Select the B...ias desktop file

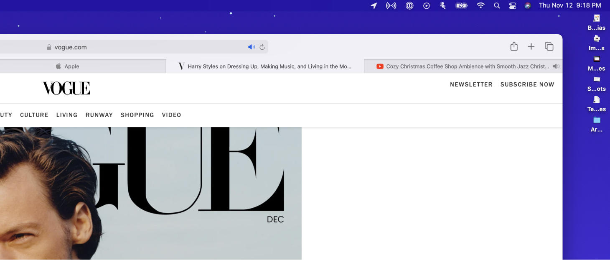point(597,22)
